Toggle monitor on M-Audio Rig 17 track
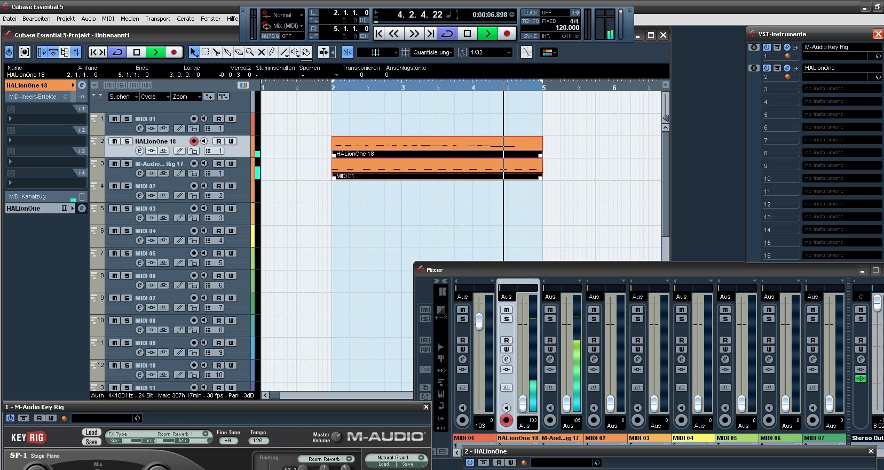 click(204, 164)
